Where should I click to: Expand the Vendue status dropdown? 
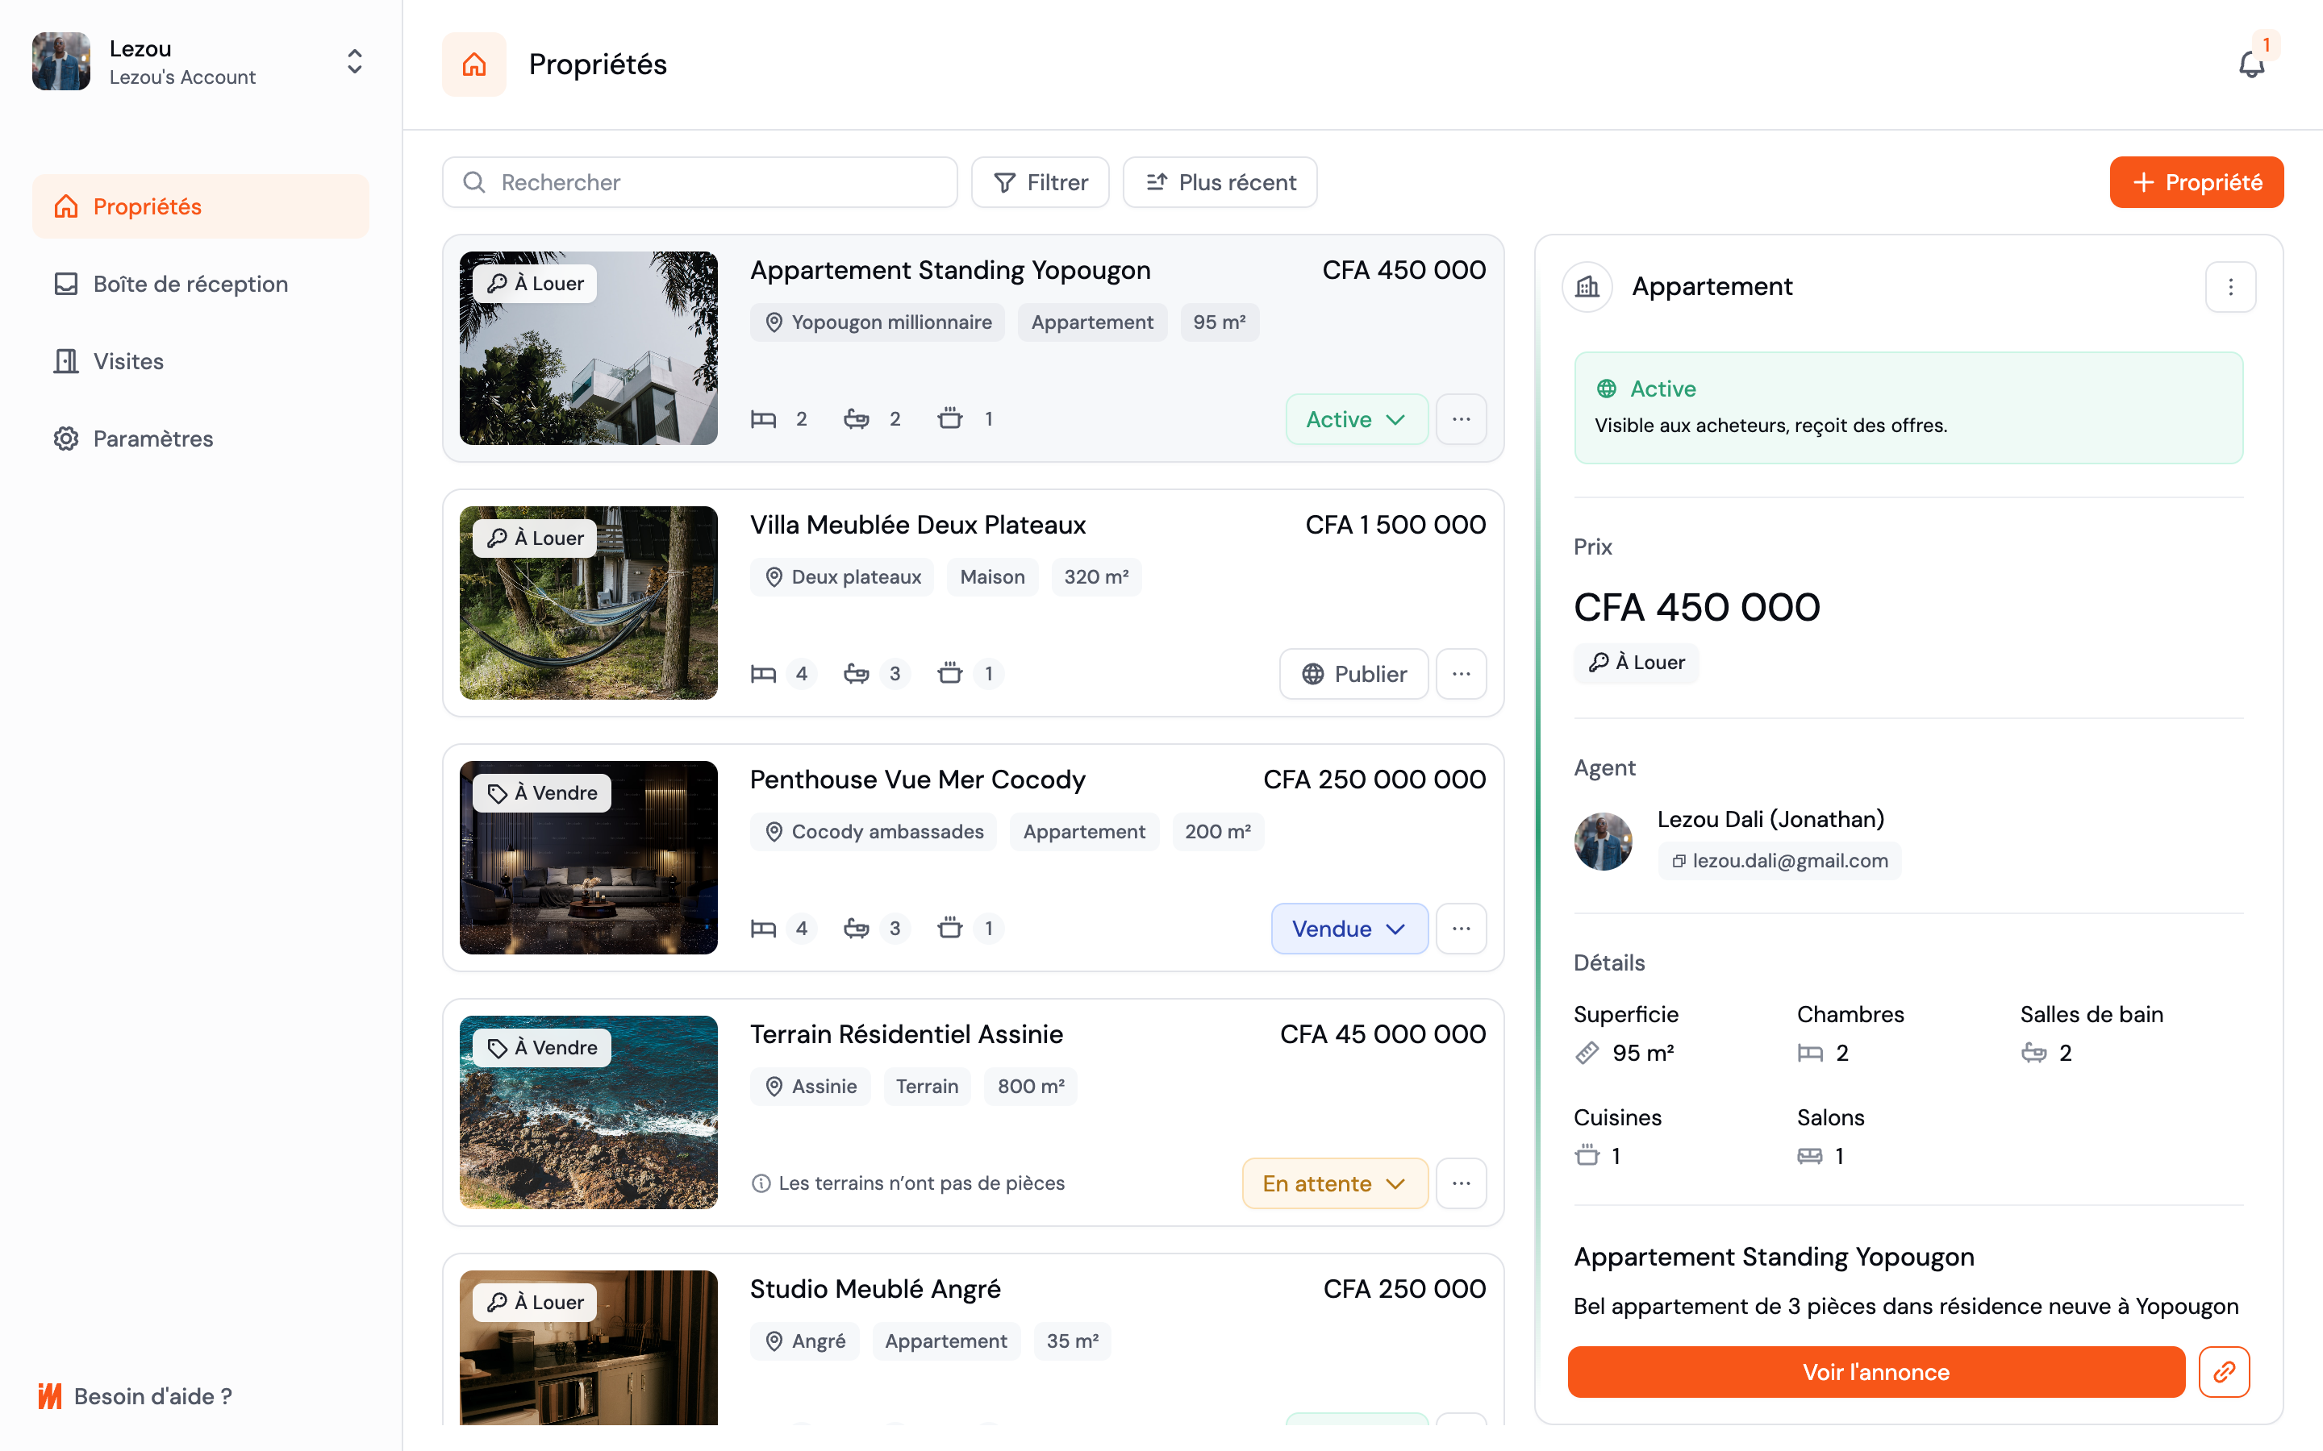[x=1349, y=928]
